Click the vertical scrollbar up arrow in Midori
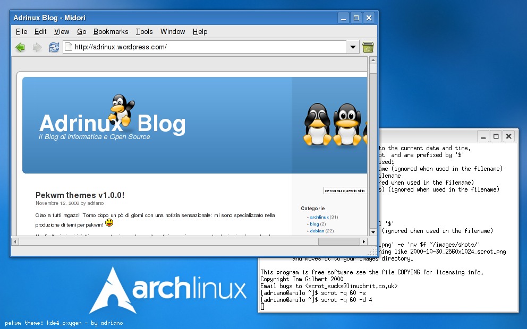 [373, 60]
